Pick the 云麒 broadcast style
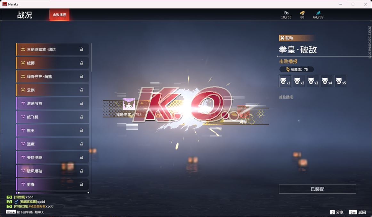372x217 pixels. pos(53,90)
